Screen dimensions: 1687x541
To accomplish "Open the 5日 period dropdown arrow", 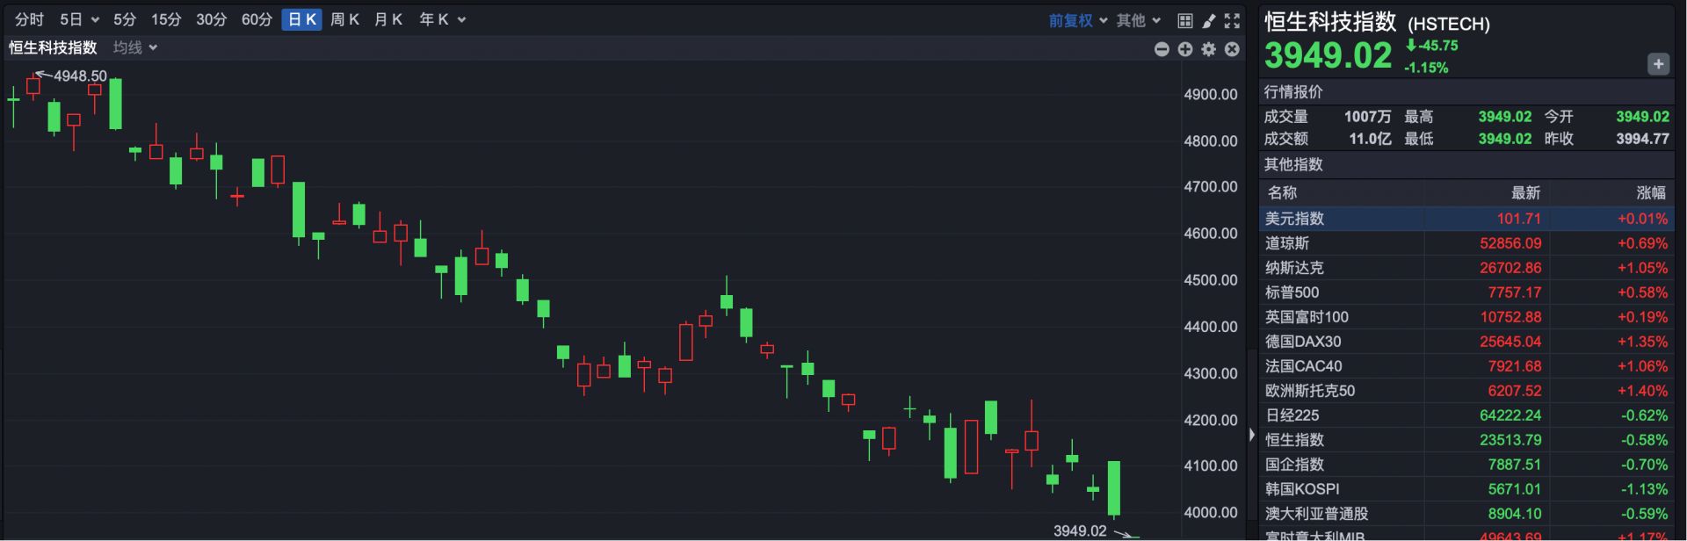I will tap(95, 20).
